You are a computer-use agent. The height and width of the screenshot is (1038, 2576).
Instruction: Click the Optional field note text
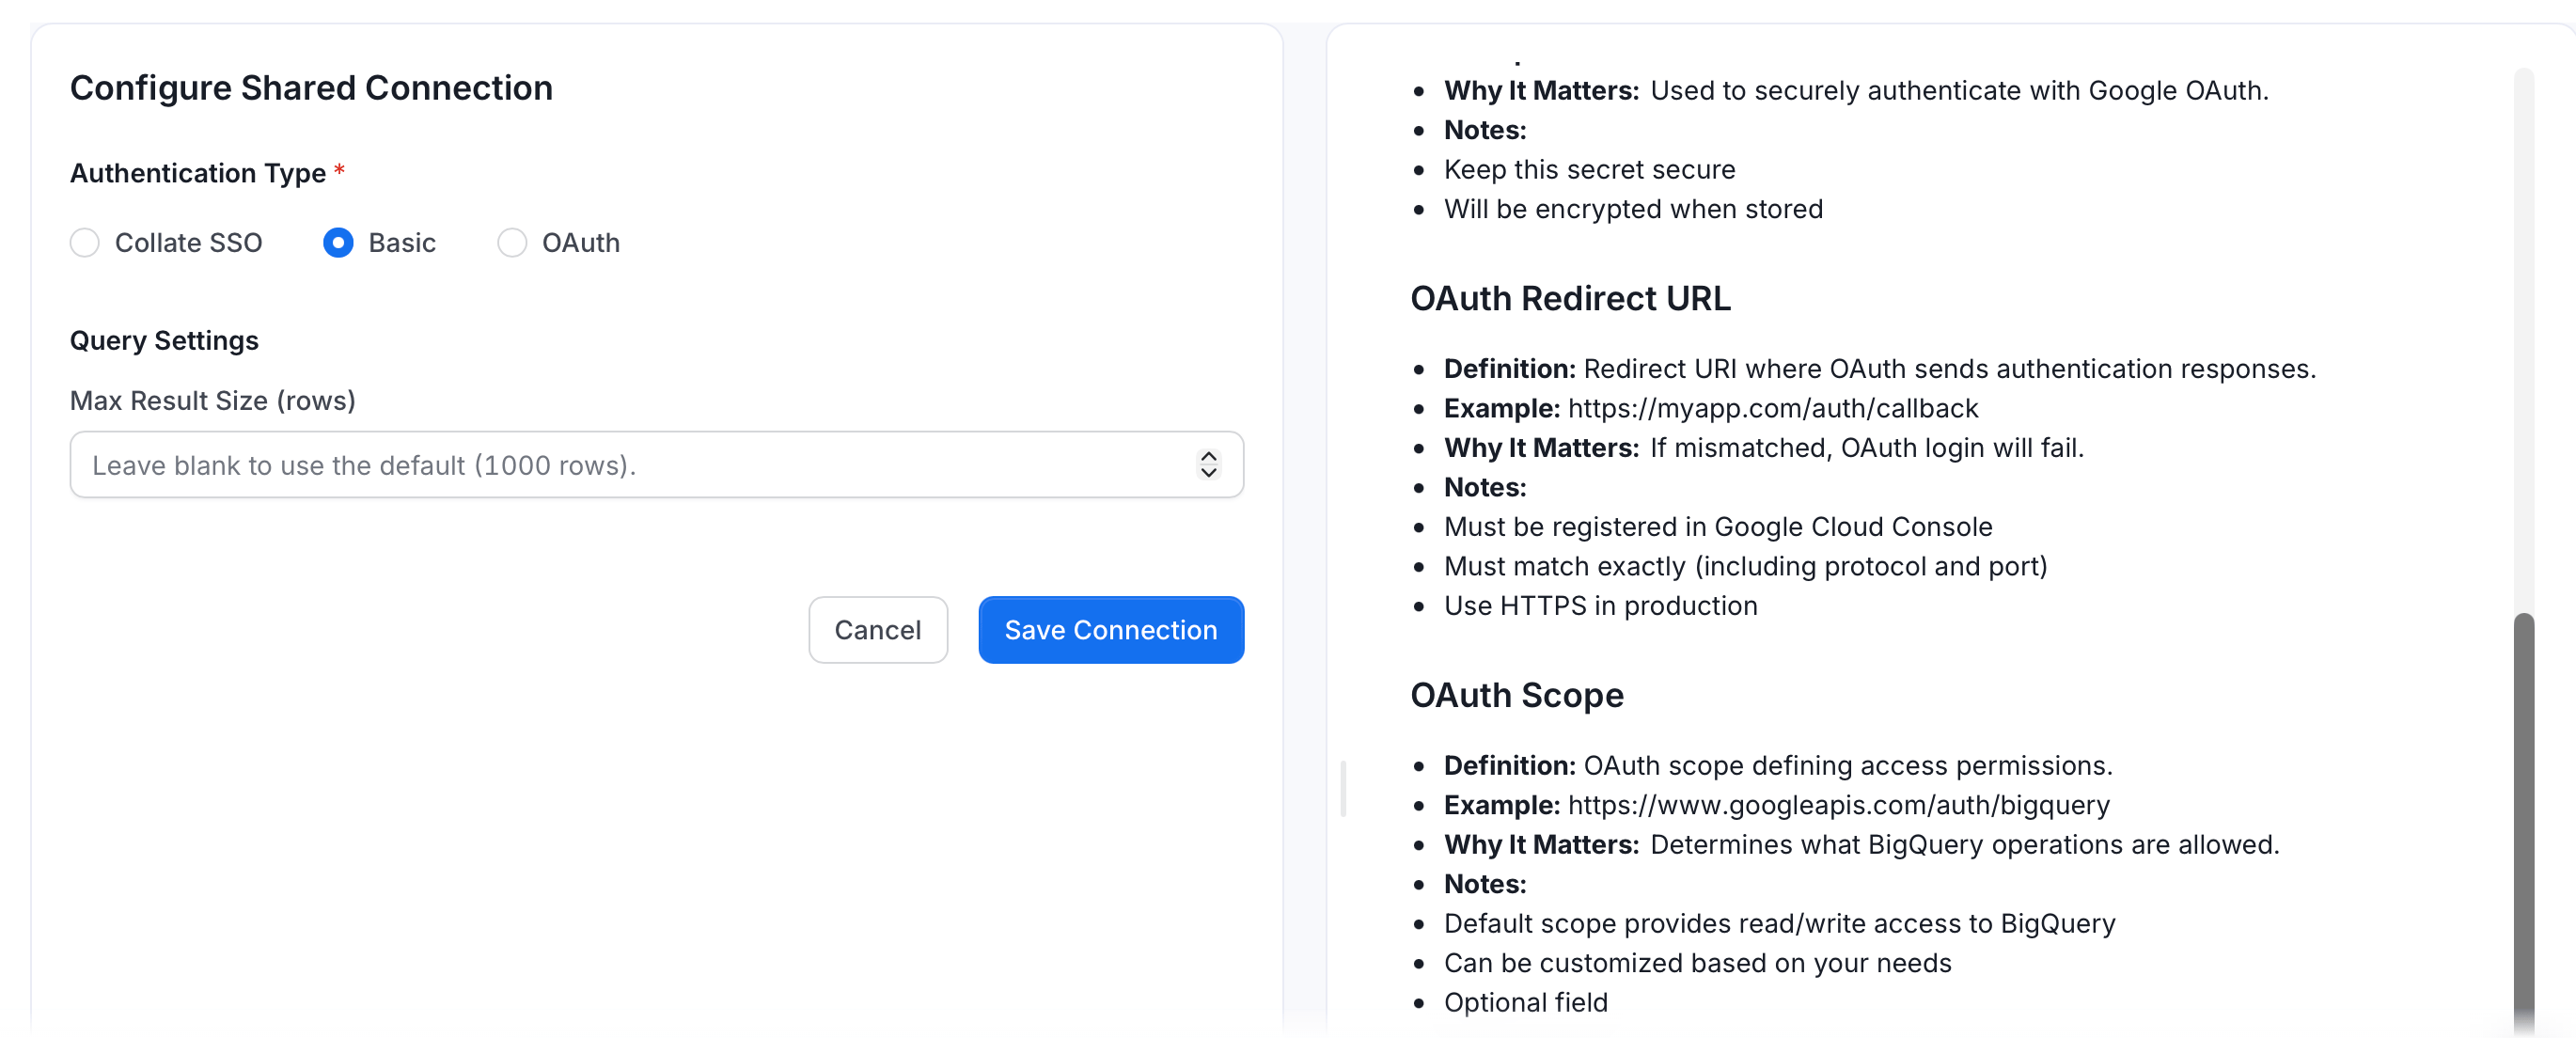[x=1525, y=1003]
